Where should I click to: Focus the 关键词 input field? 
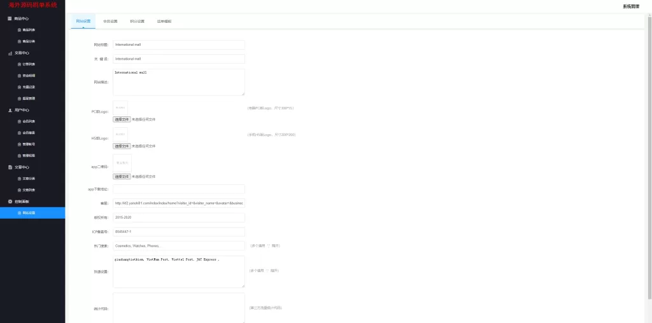pos(179,59)
